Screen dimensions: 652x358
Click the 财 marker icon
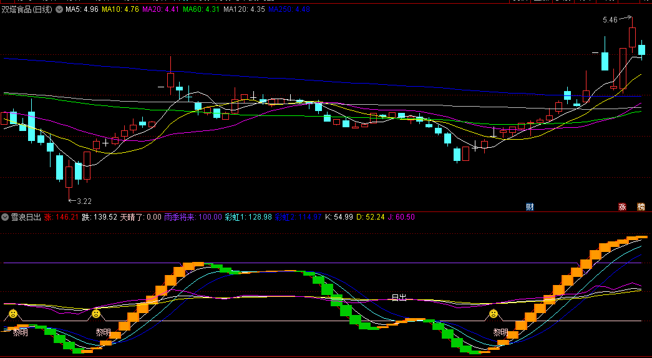click(x=530, y=207)
